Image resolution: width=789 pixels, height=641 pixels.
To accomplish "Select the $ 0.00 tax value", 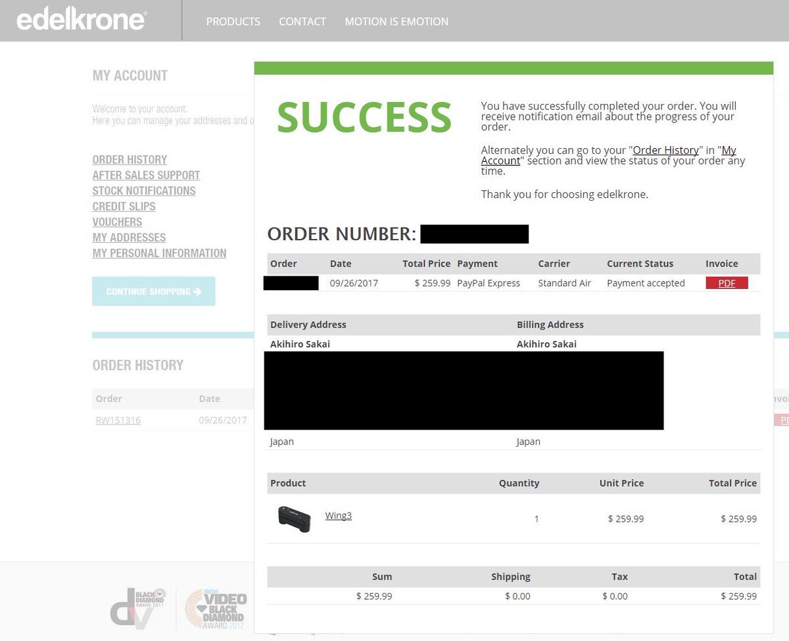I will coord(615,596).
